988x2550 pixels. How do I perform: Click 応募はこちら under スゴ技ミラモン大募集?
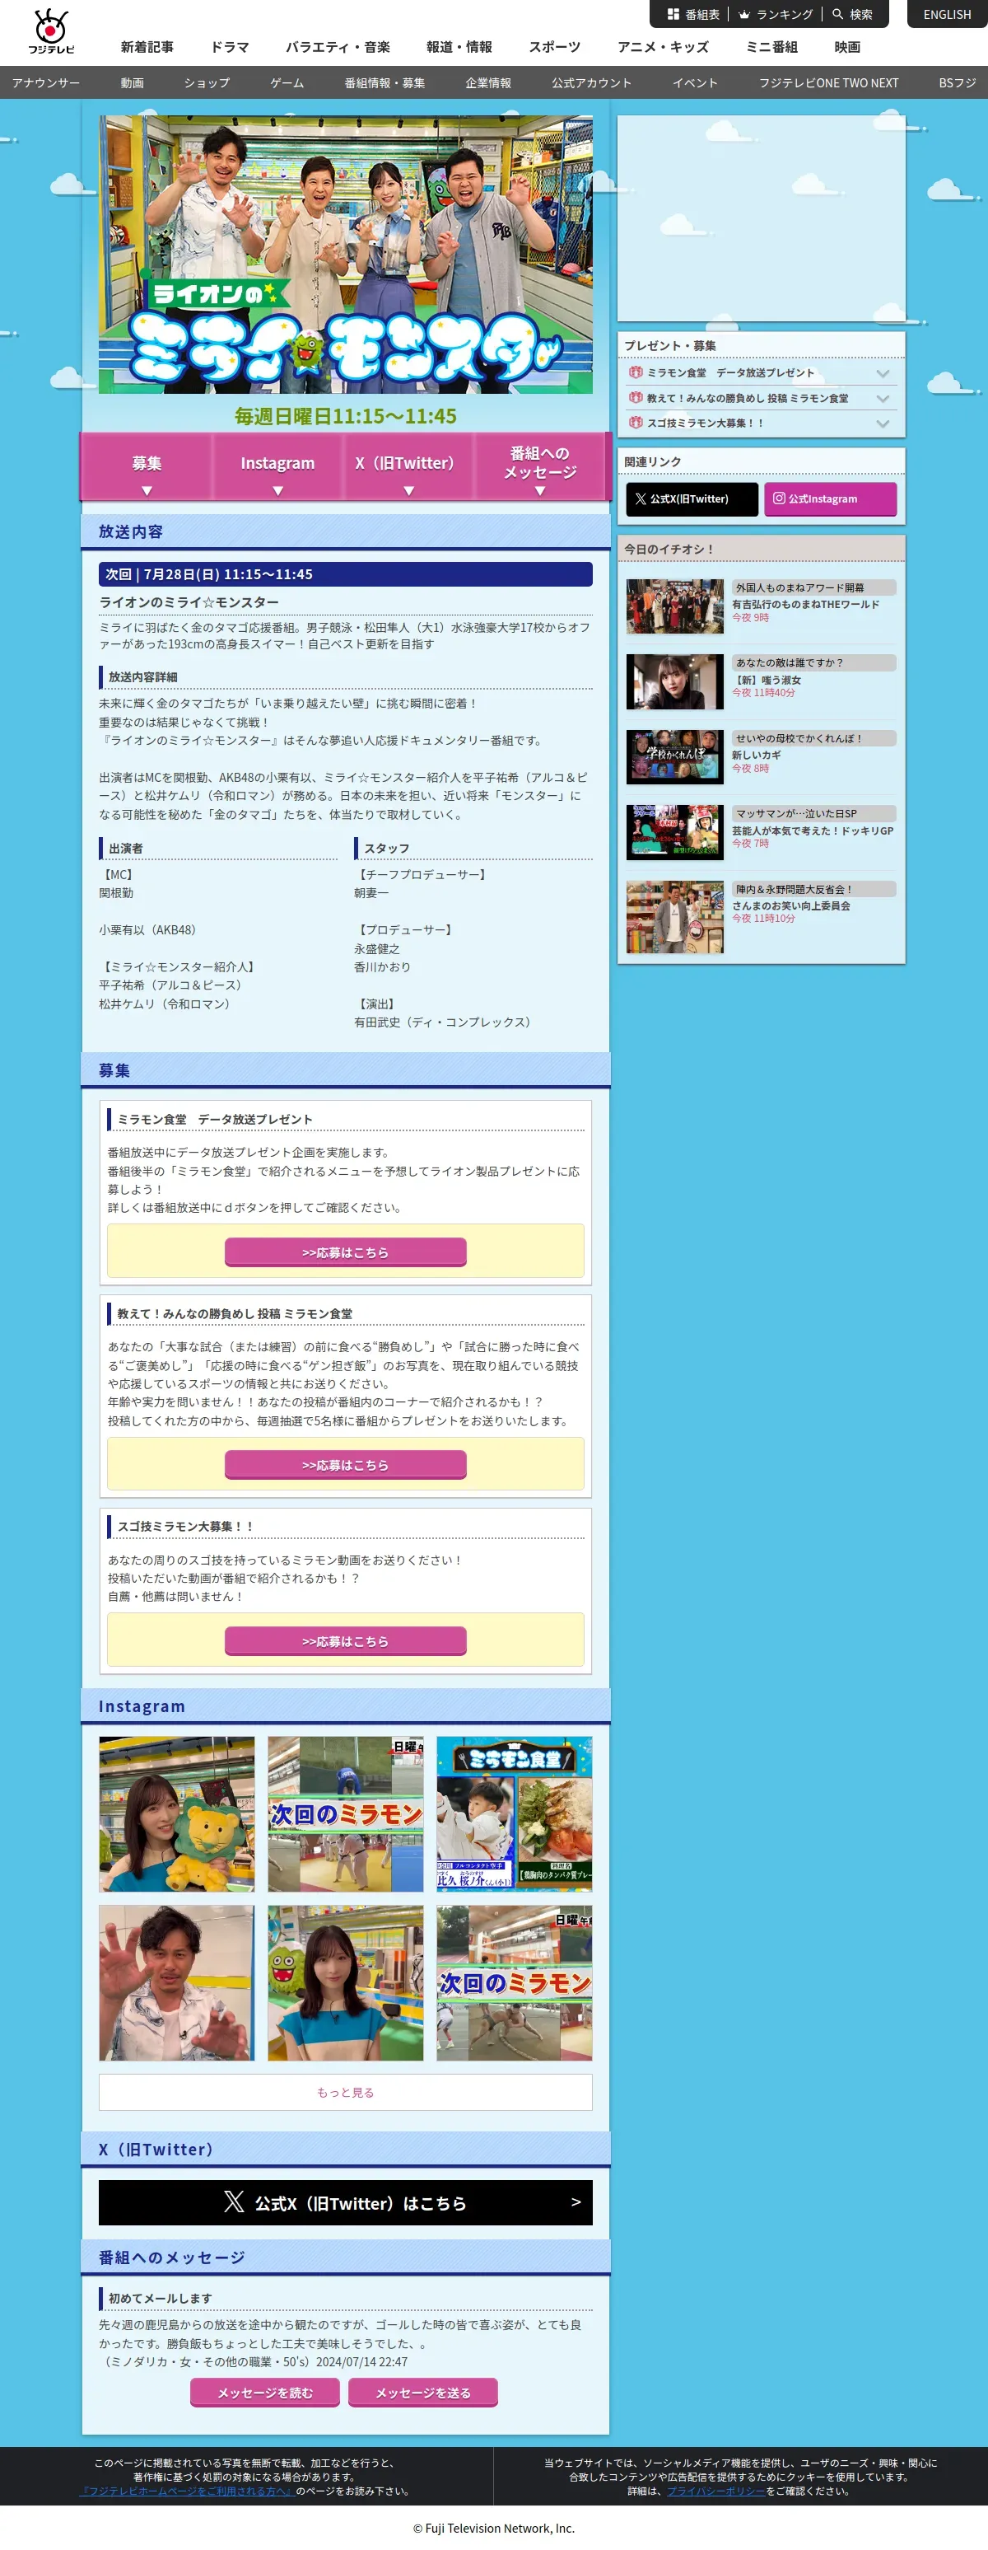[x=345, y=1640]
